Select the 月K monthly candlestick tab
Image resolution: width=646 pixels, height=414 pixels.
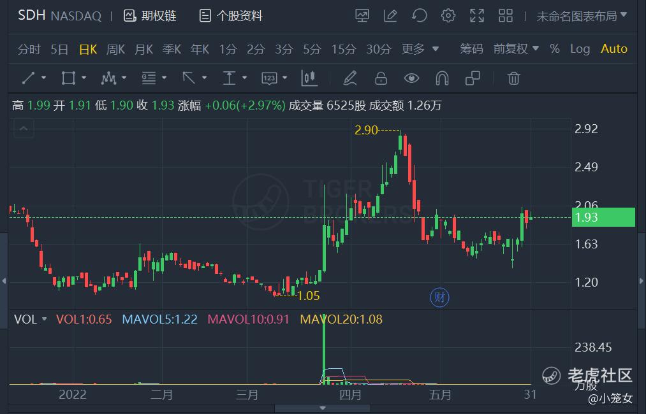click(143, 50)
